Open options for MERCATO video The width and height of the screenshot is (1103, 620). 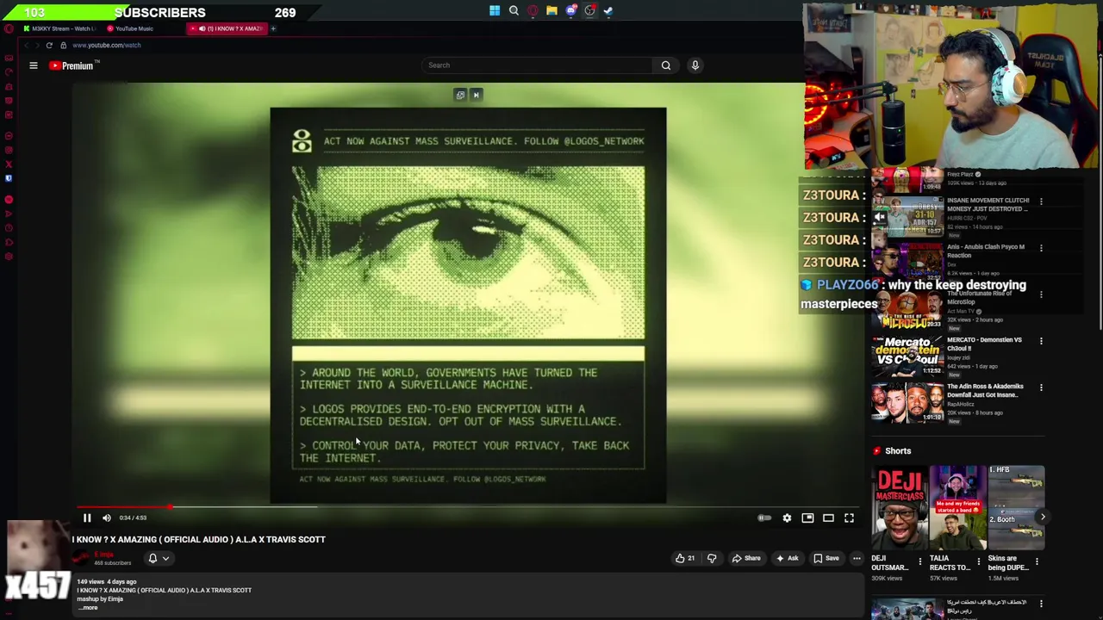click(x=1041, y=341)
